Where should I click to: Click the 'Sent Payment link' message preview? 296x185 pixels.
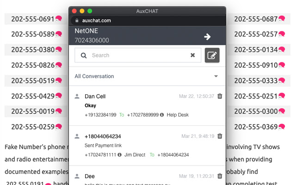click(103, 145)
